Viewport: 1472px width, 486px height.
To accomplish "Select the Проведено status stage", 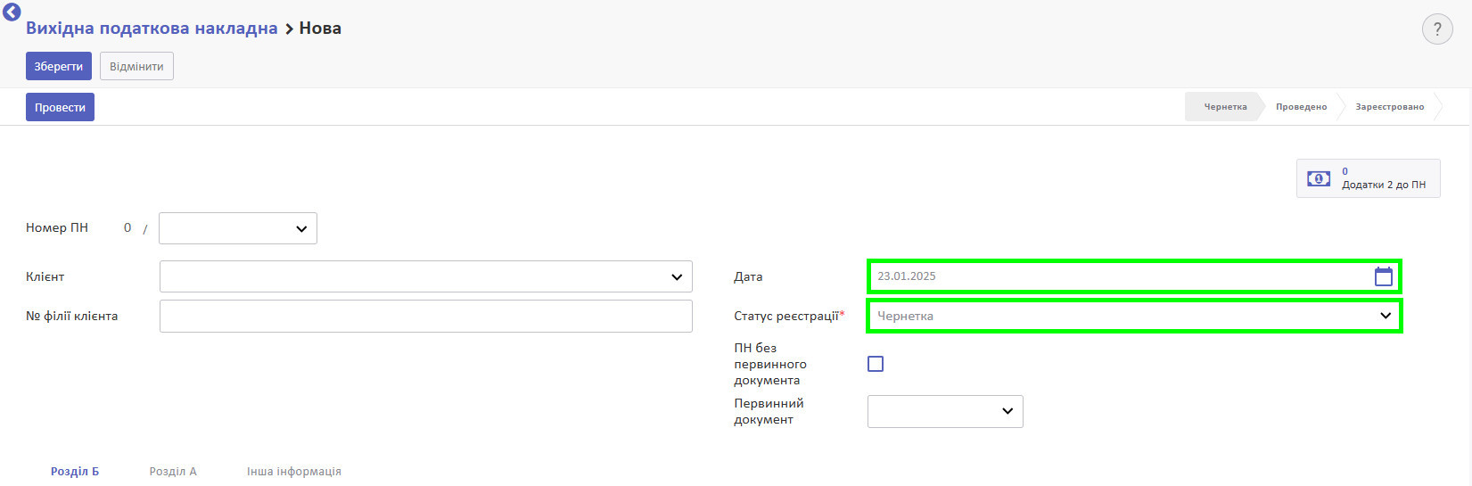I will tap(1301, 106).
